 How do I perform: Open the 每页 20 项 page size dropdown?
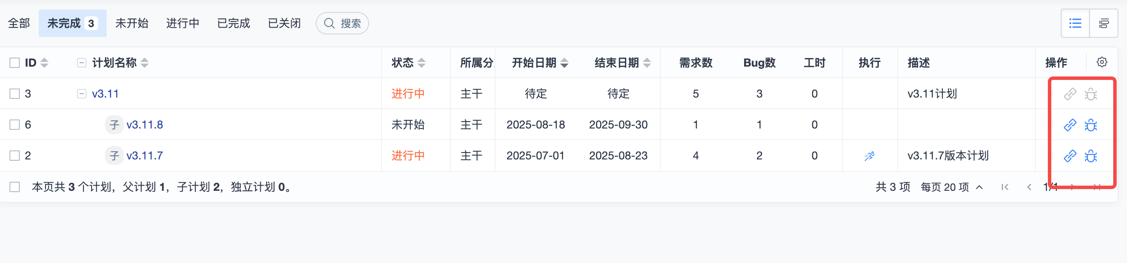pos(951,187)
